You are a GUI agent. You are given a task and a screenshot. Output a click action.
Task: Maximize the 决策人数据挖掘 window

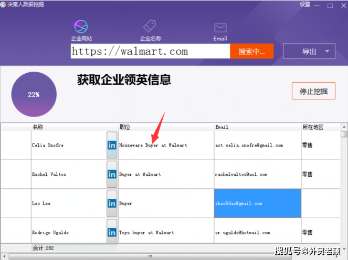point(330,6)
